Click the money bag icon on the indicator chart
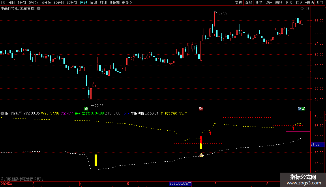Screen dimensions: 326x187 201,155
